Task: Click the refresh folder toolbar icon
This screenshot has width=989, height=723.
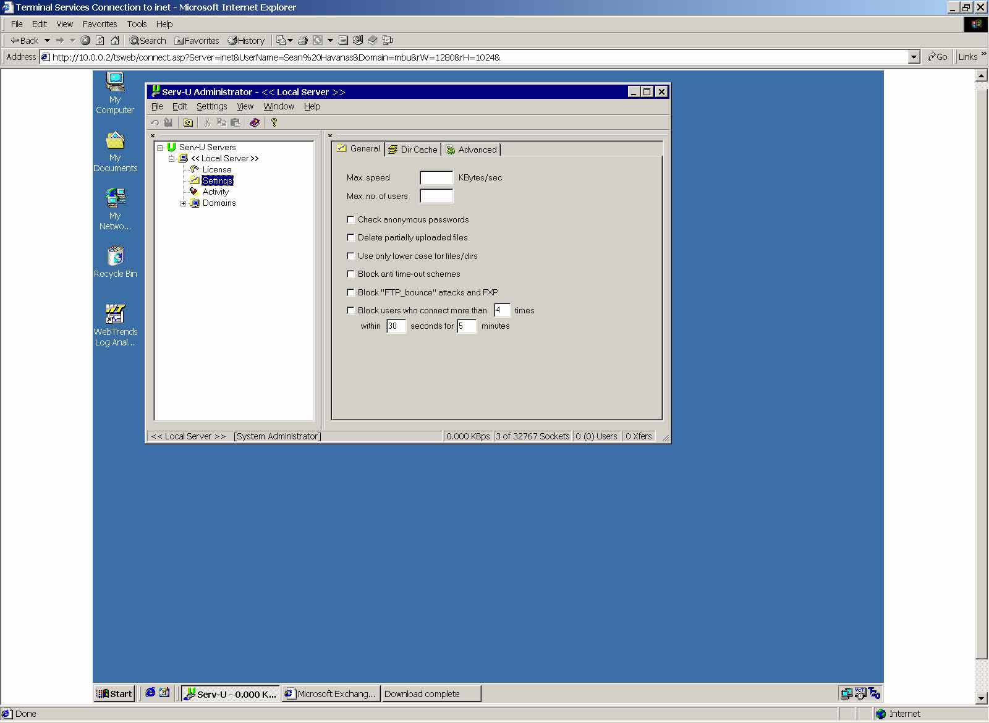Action: pyautogui.click(x=188, y=122)
